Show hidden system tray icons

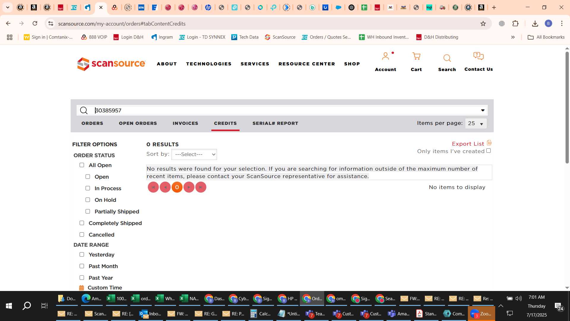(x=501, y=306)
